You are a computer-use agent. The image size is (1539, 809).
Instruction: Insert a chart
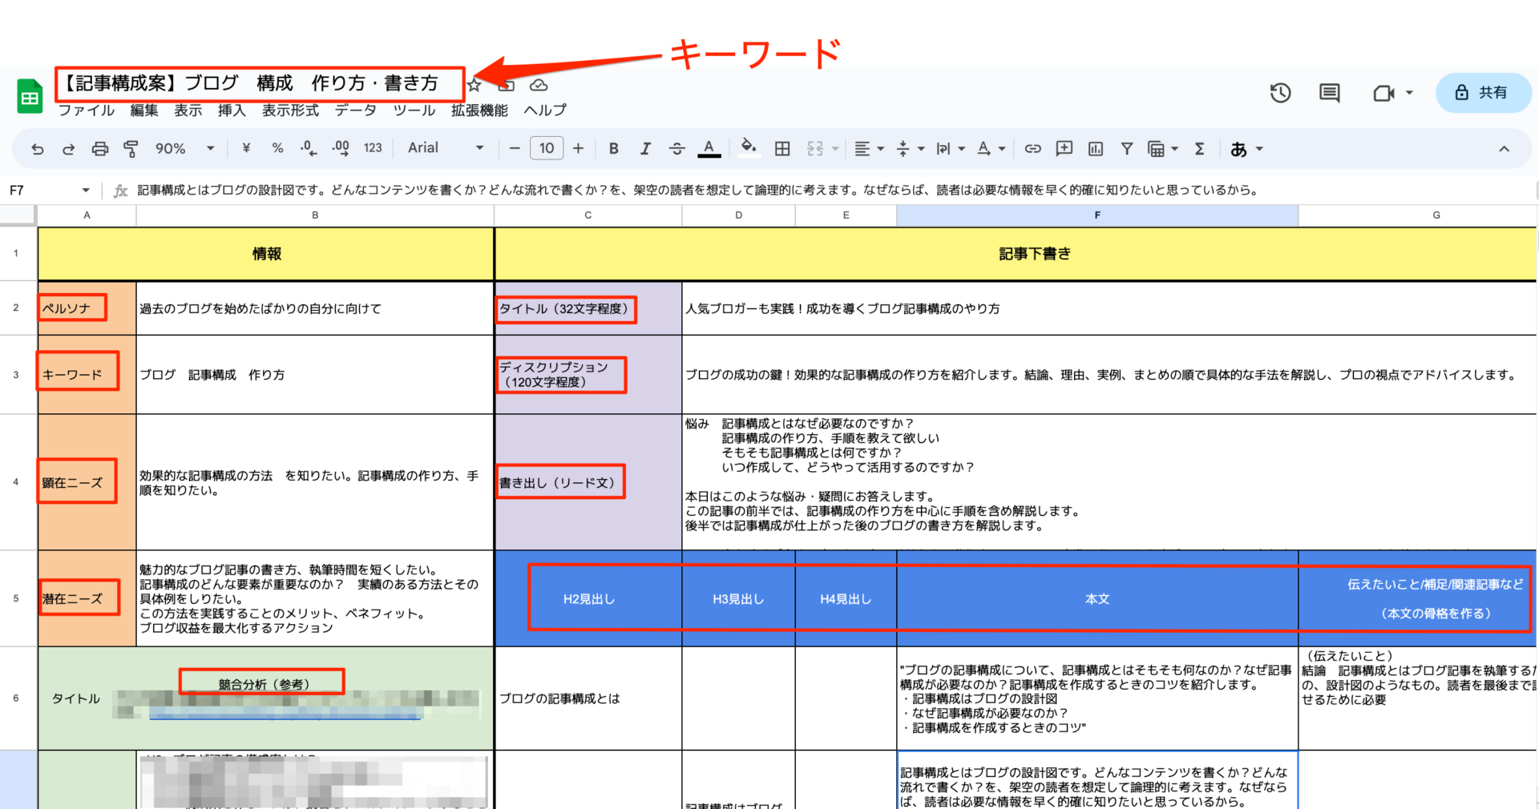click(x=1096, y=148)
